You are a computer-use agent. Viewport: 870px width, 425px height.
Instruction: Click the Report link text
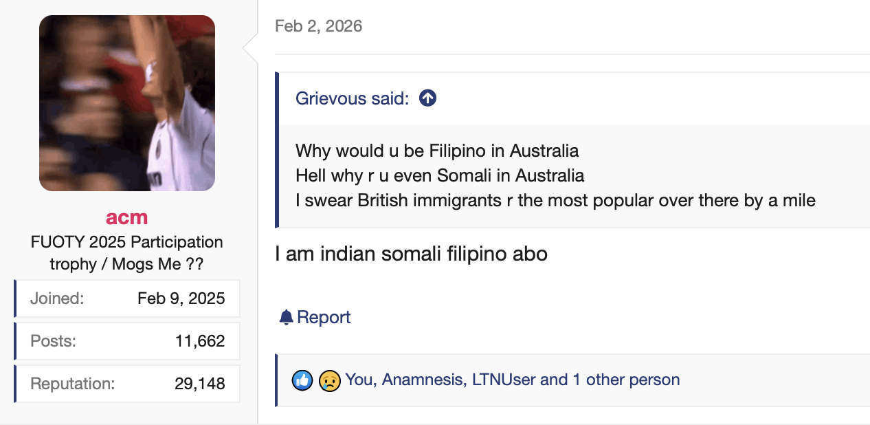coord(324,317)
